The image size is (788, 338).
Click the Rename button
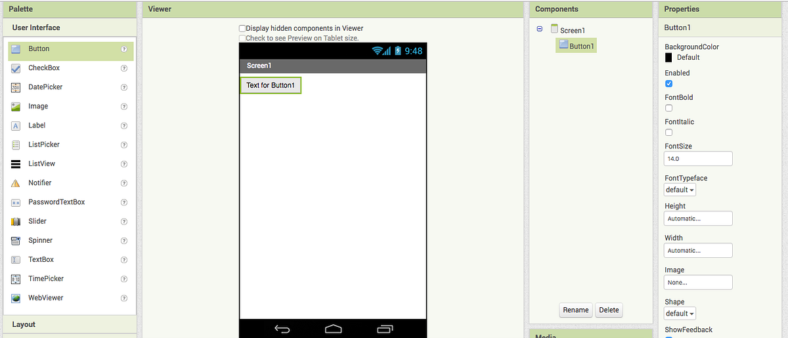point(576,310)
